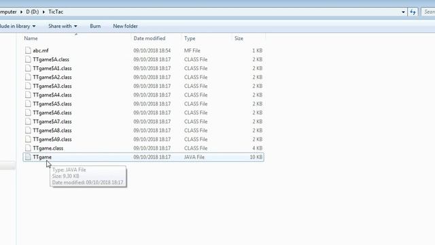This screenshot has height=245, width=435.
Task: Click the date modified of TTgame$A5.class
Action: click(152, 104)
